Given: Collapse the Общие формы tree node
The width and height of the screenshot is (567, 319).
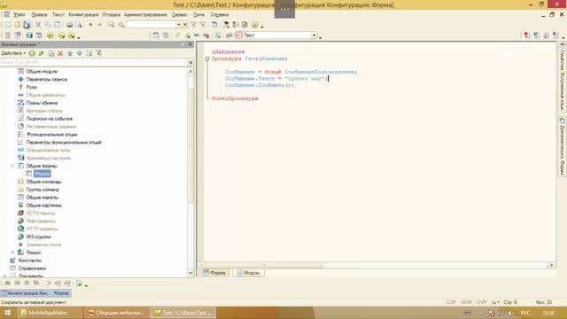Looking at the screenshot, I should 12,166.
